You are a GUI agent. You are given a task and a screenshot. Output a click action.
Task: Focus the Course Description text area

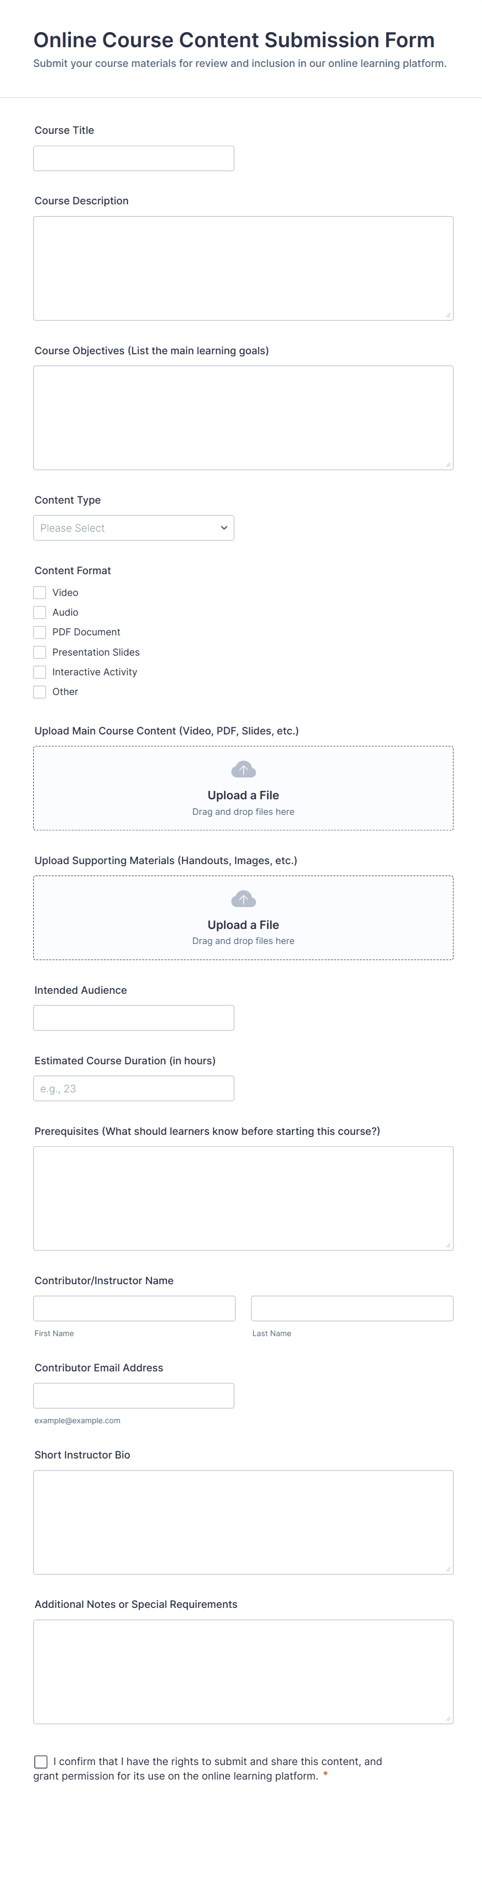coord(243,268)
